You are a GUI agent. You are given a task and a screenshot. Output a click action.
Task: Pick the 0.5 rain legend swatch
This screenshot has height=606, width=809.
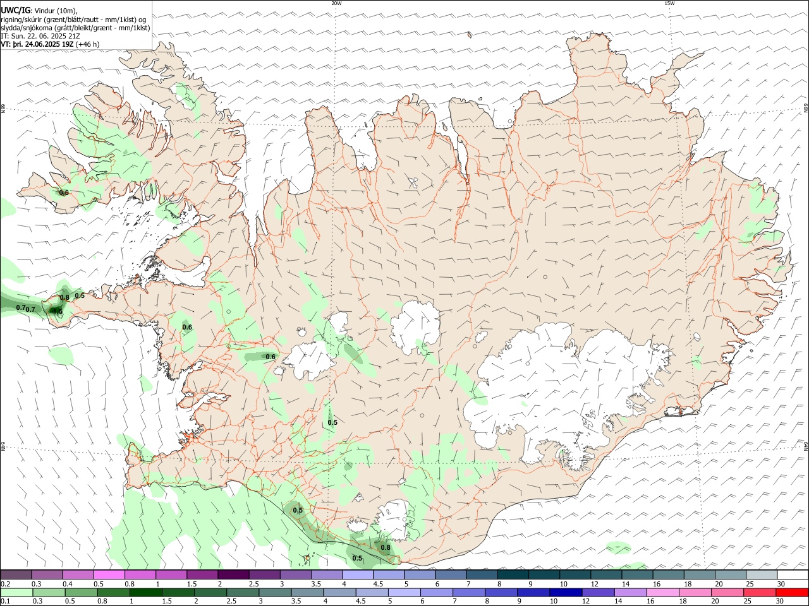pyautogui.click(x=82, y=592)
